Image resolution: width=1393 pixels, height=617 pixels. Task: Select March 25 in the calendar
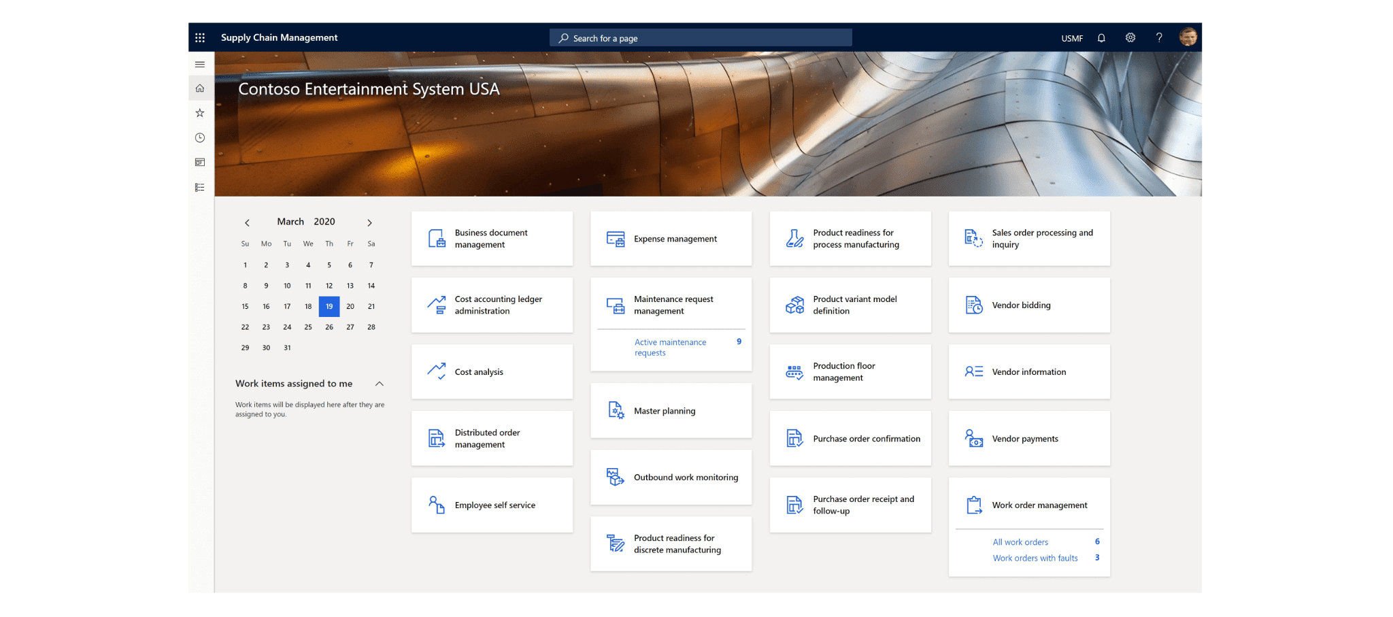[308, 327]
